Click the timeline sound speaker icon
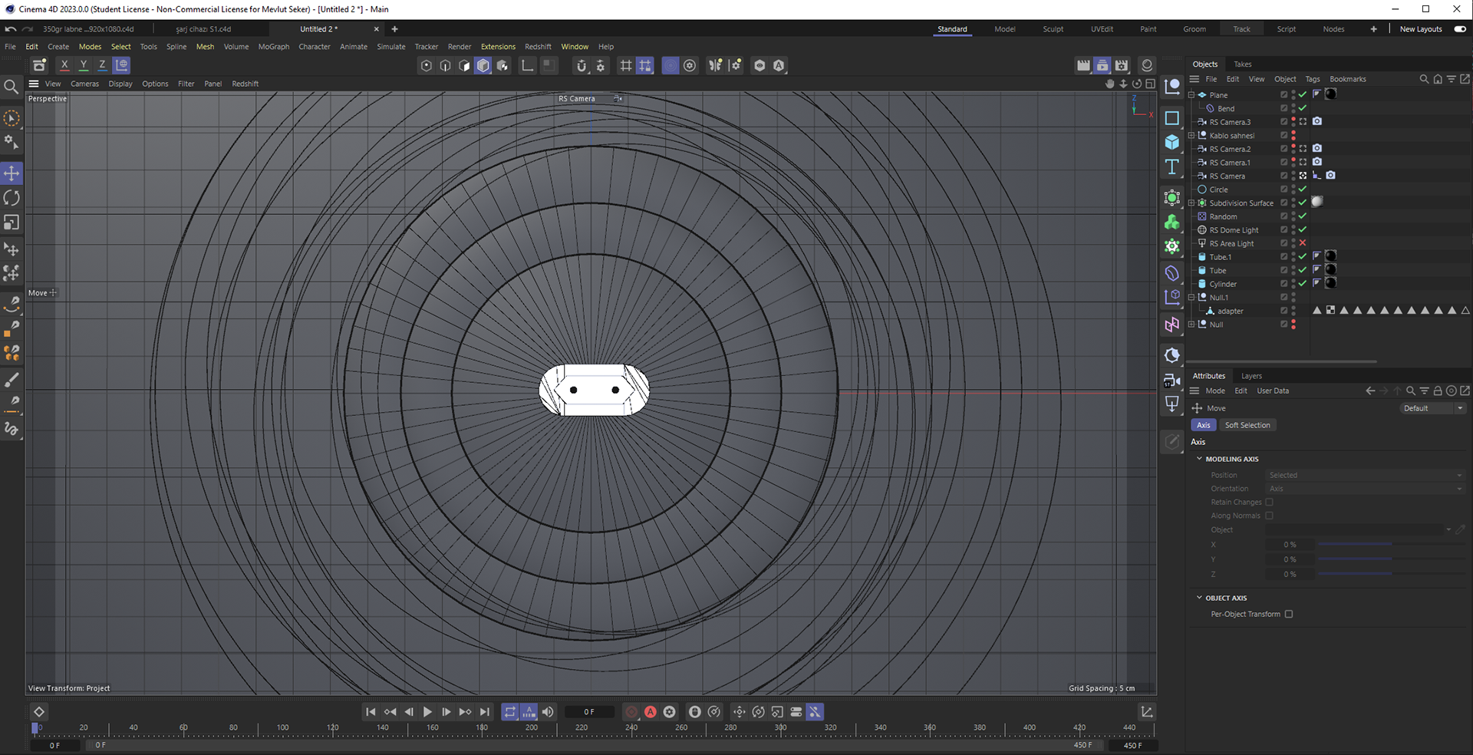The image size is (1473, 755). 548,712
